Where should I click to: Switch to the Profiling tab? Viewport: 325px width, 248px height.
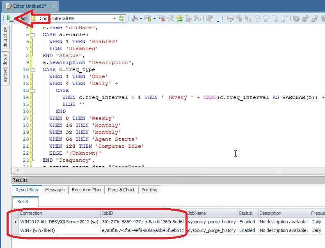[149, 190]
